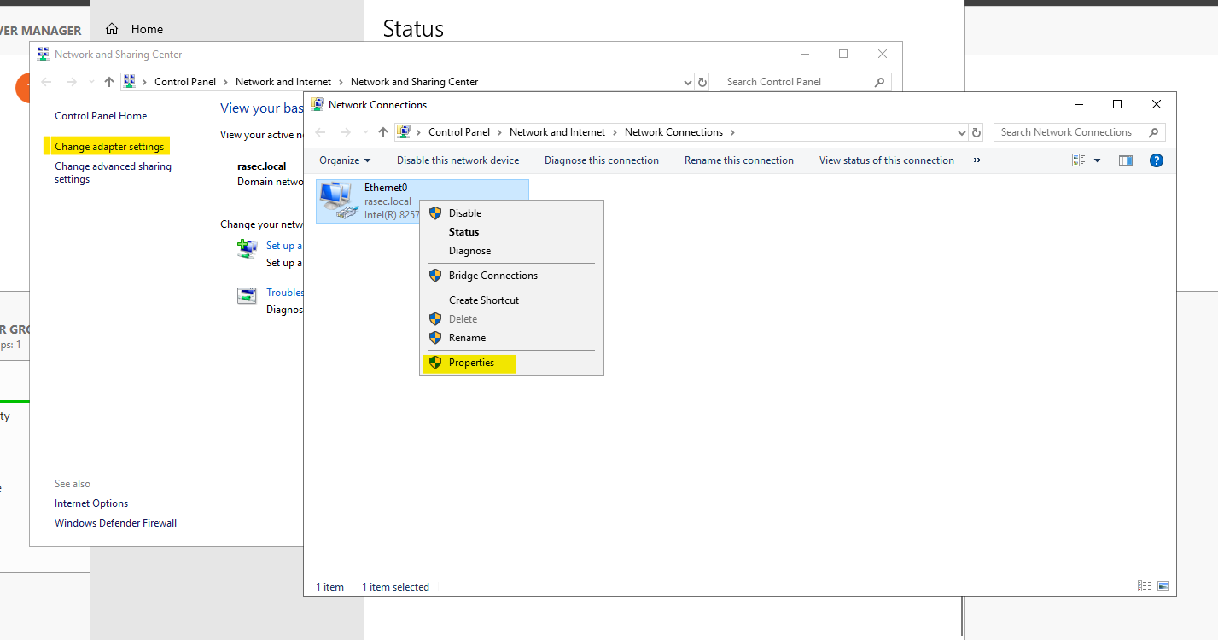The image size is (1218, 640).
Task: Click Disable this network device
Action: point(457,160)
